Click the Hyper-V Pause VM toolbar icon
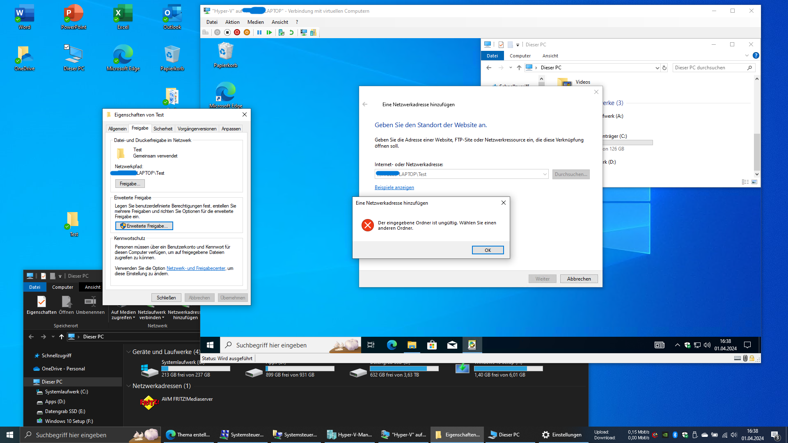788x443 pixels. pyautogui.click(x=259, y=32)
